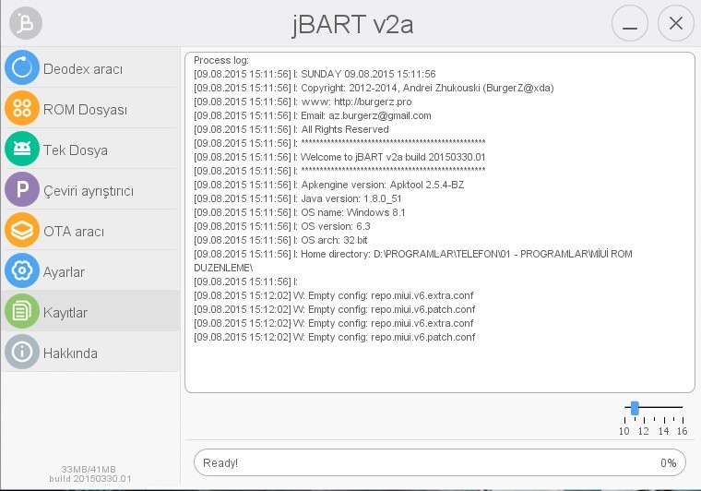Click the jBART v2a title text
Screen dimensions: 701x491
352,25
